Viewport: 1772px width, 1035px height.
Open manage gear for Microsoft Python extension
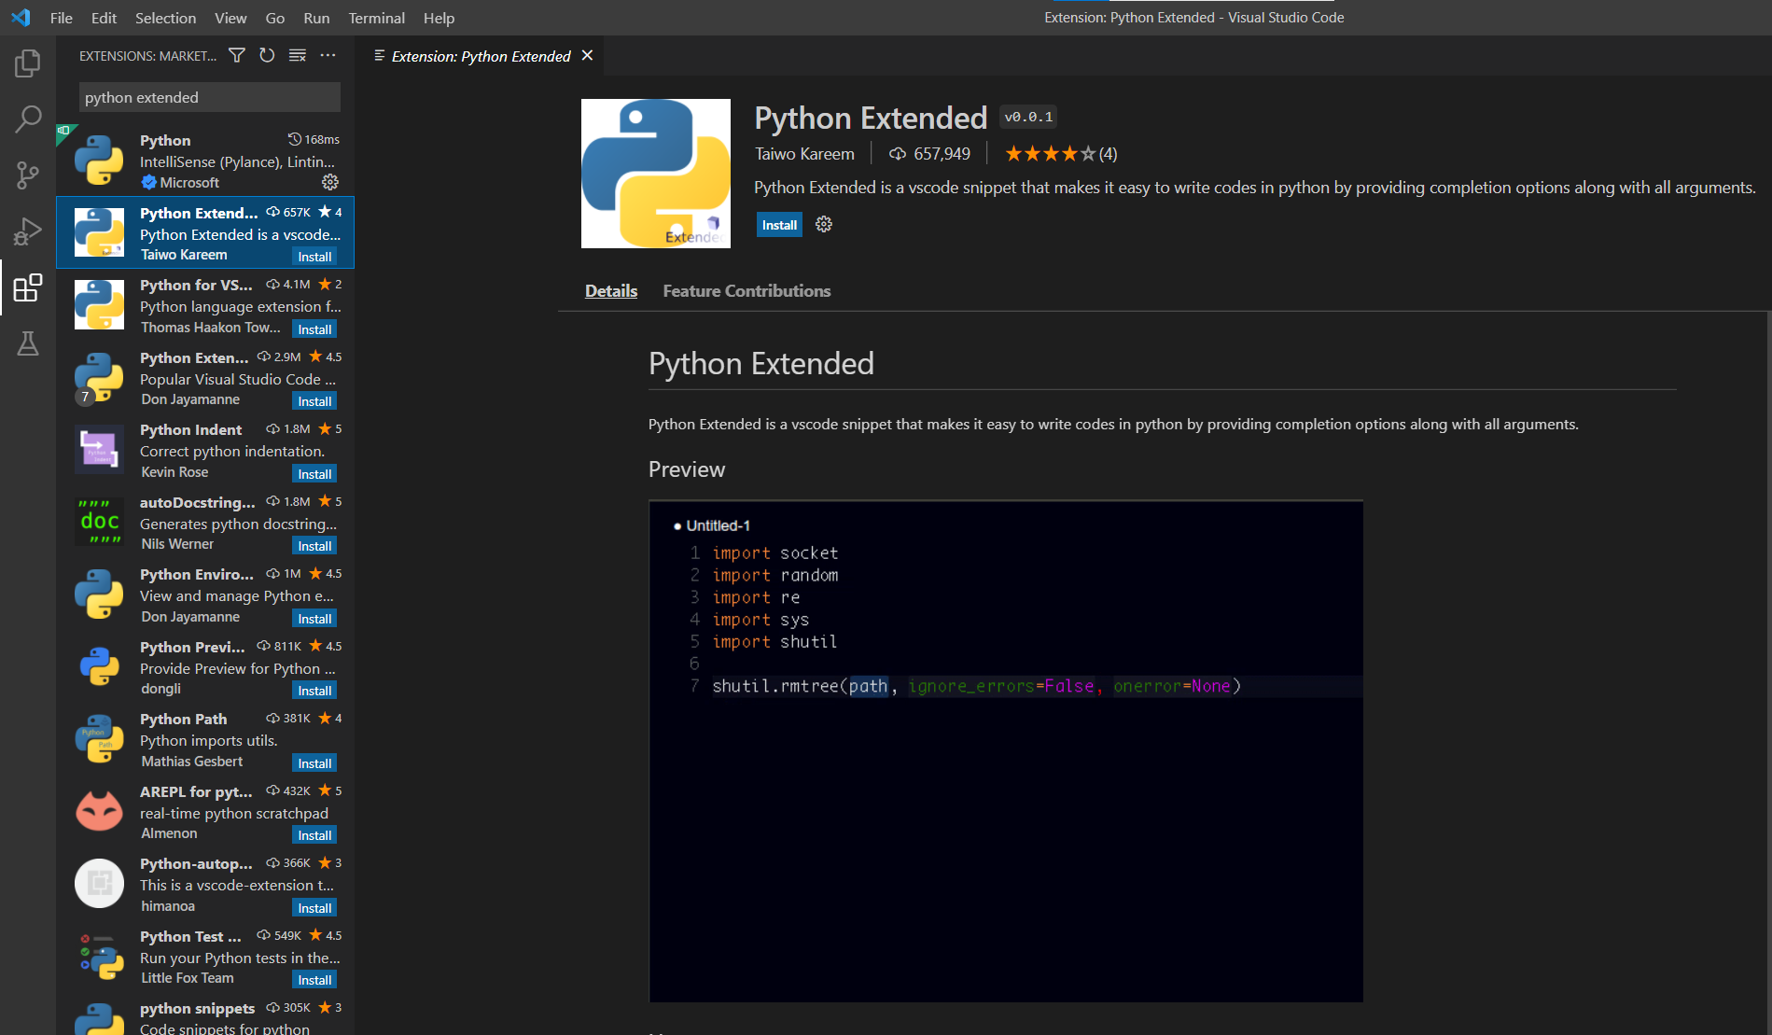(x=330, y=182)
